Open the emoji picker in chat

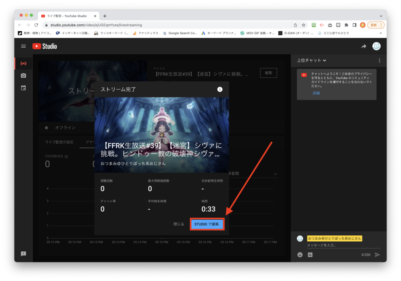300,255
